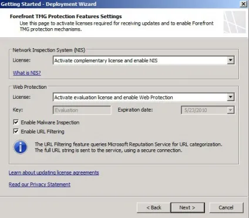Click the Evaluation key field
The height and width of the screenshot is (218, 249).
(82, 110)
